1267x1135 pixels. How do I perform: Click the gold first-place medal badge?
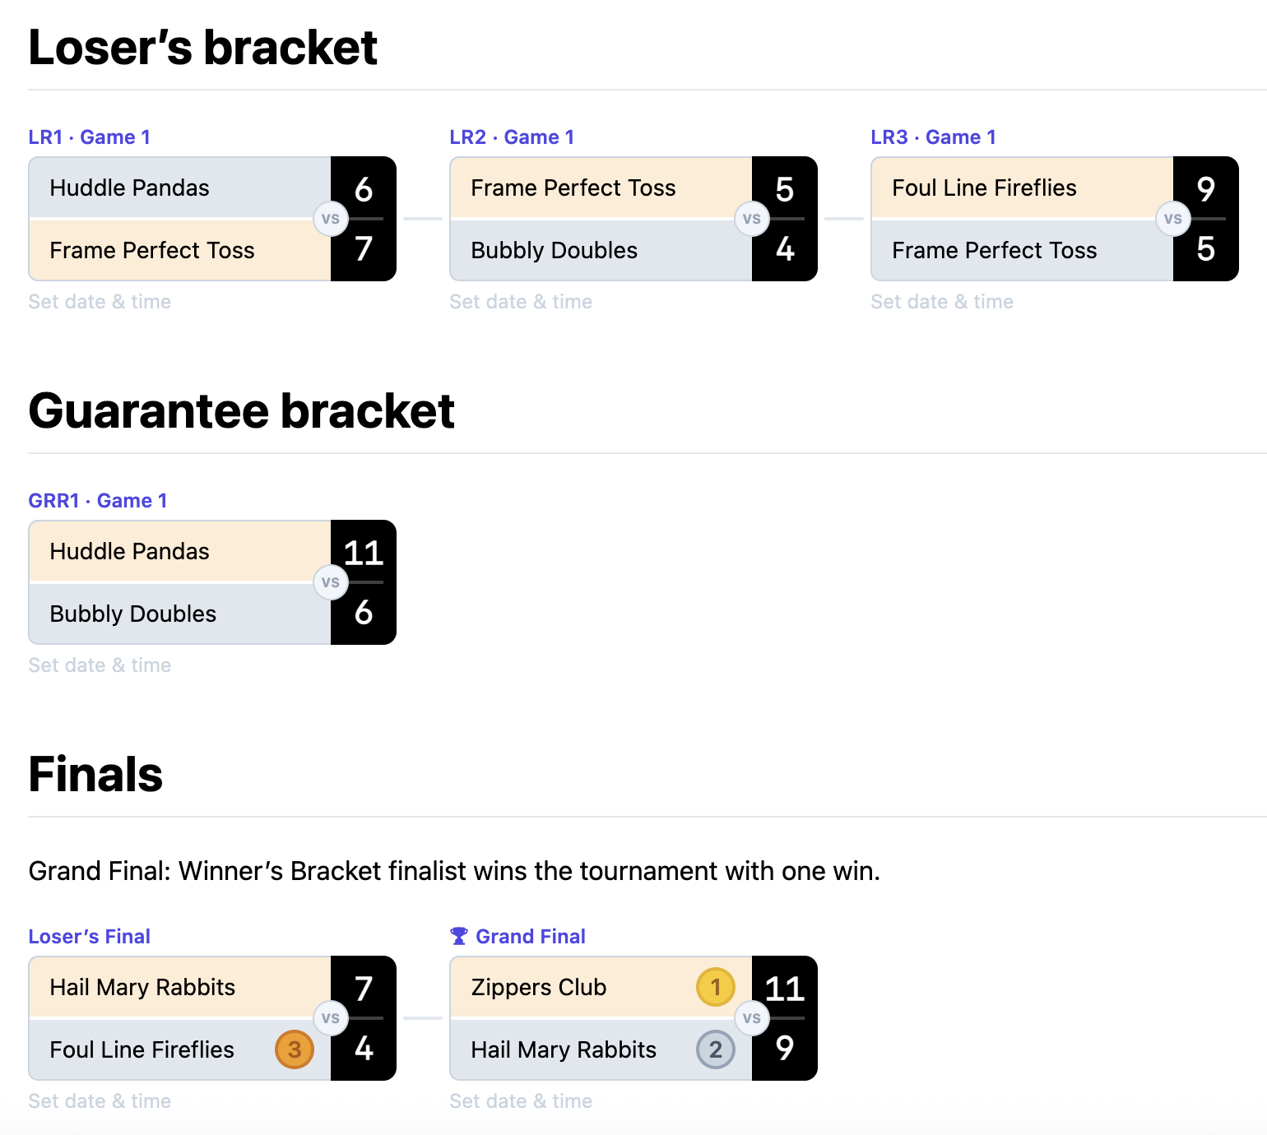[715, 987]
